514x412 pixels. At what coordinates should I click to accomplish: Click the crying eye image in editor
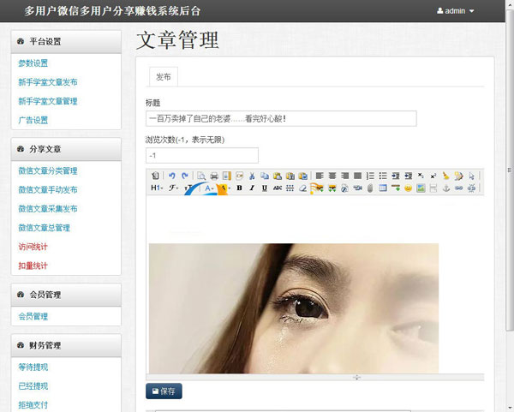click(x=294, y=308)
